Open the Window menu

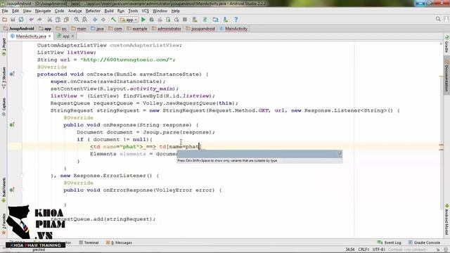pyautogui.click(x=160, y=11)
